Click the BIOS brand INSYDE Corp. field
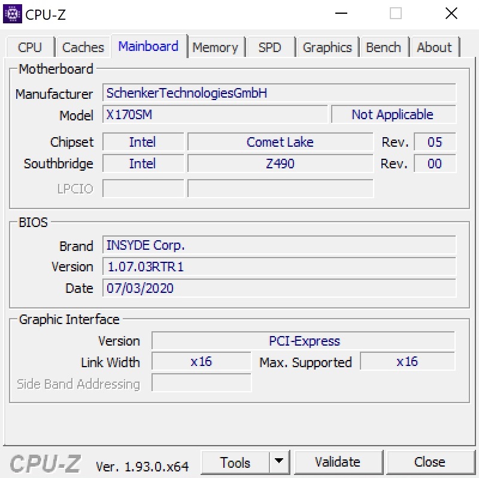Viewport: 479px width, 478px height. [279, 245]
